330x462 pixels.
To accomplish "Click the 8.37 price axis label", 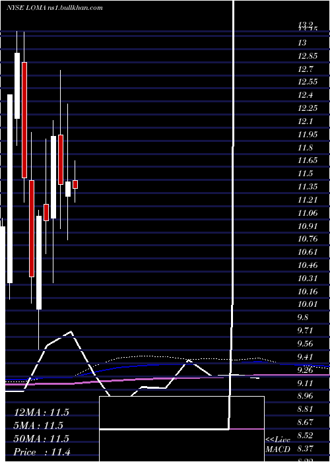I will [x=306, y=448].
